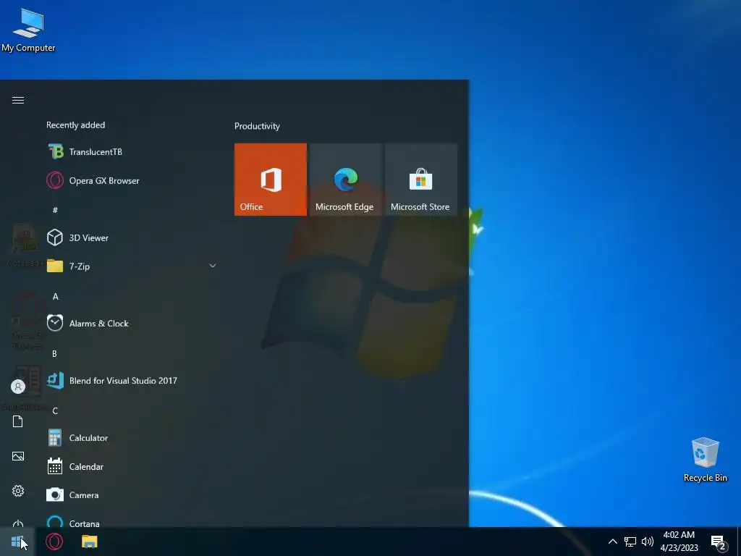Click the Productivity group header
The width and height of the screenshot is (741, 556).
click(257, 126)
